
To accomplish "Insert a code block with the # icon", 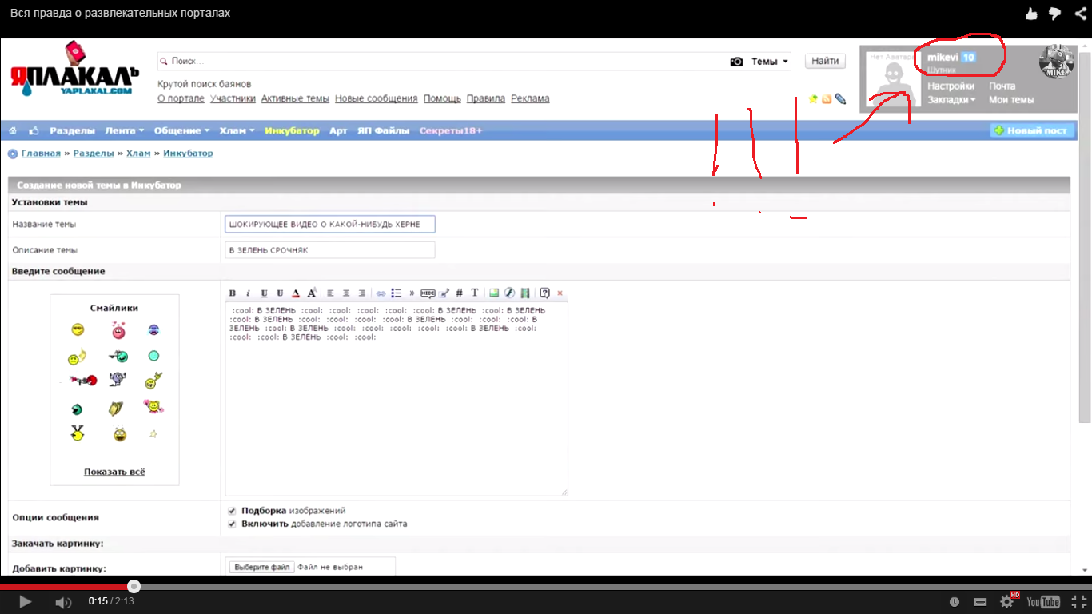I will coord(459,293).
